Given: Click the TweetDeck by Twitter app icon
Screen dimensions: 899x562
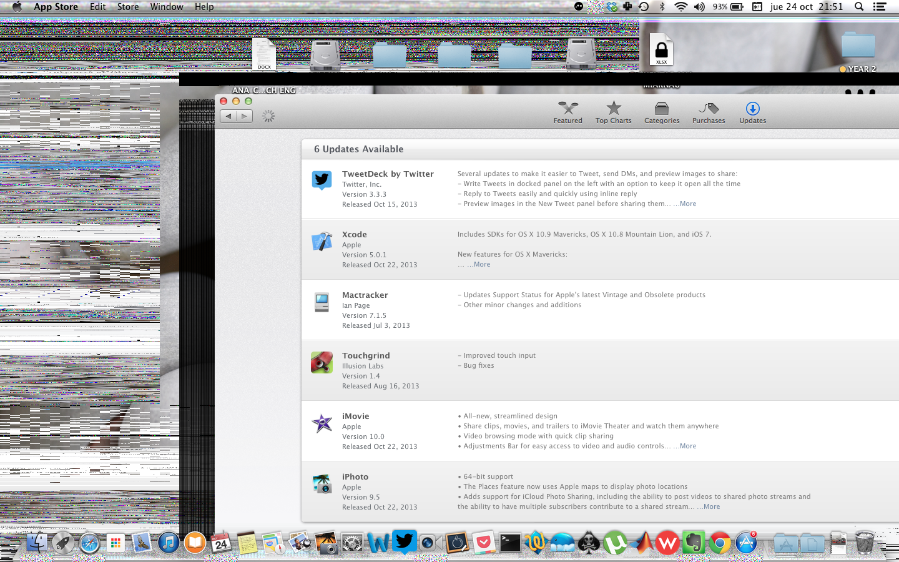Looking at the screenshot, I should pos(322,180).
